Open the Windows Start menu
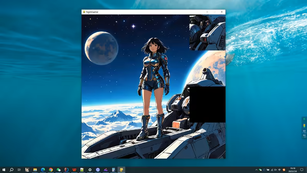Viewport: 307px width, 173px height. click(4, 170)
